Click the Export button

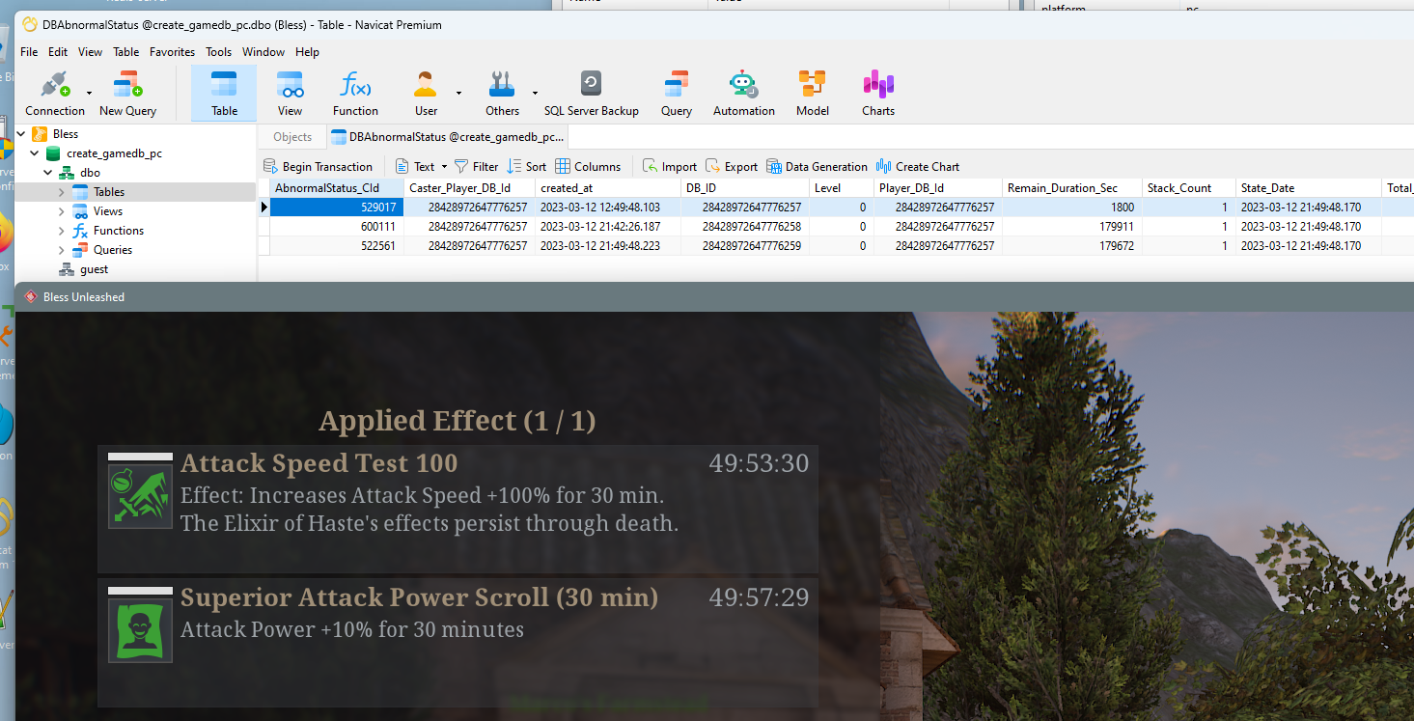732,166
